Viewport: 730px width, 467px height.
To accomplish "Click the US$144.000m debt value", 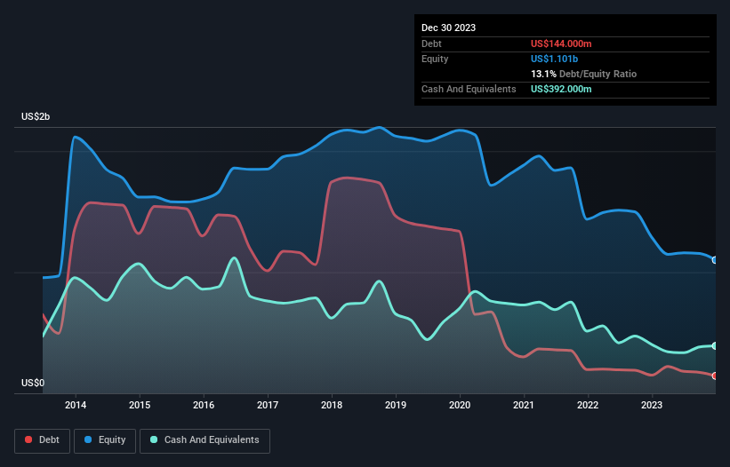I will click(x=561, y=44).
